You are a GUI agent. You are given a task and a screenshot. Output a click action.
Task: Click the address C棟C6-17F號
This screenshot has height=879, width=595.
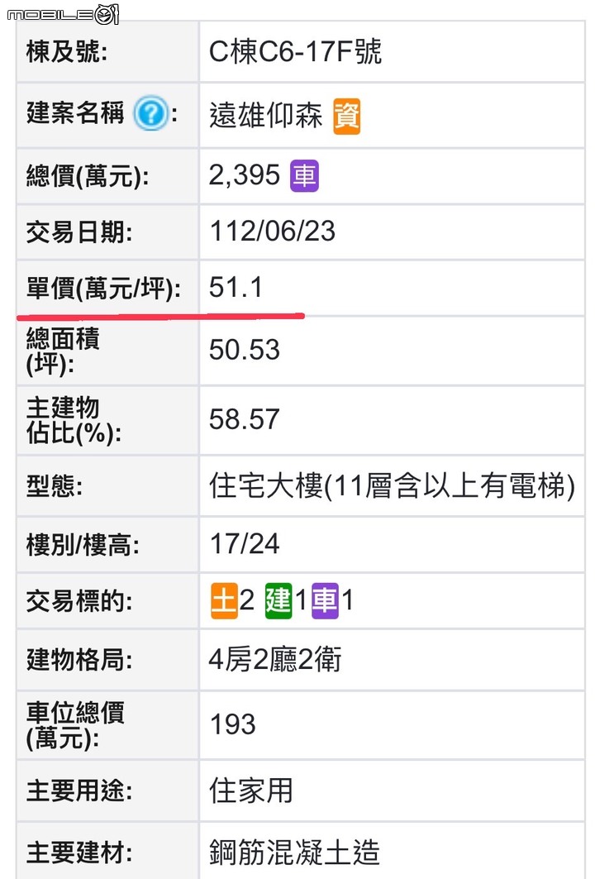tap(295, 51)
